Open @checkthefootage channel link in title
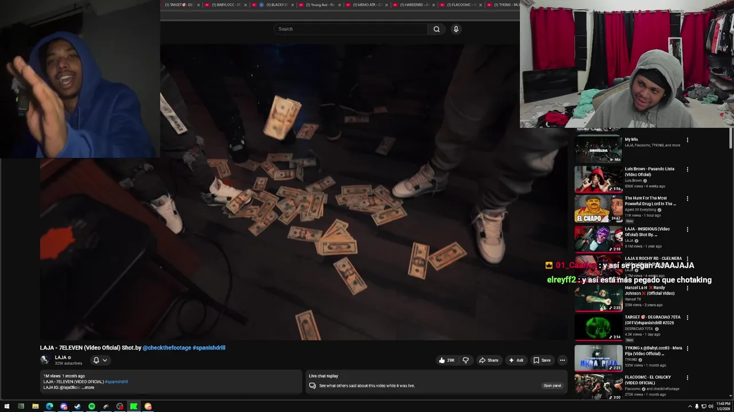 [167, 347]
